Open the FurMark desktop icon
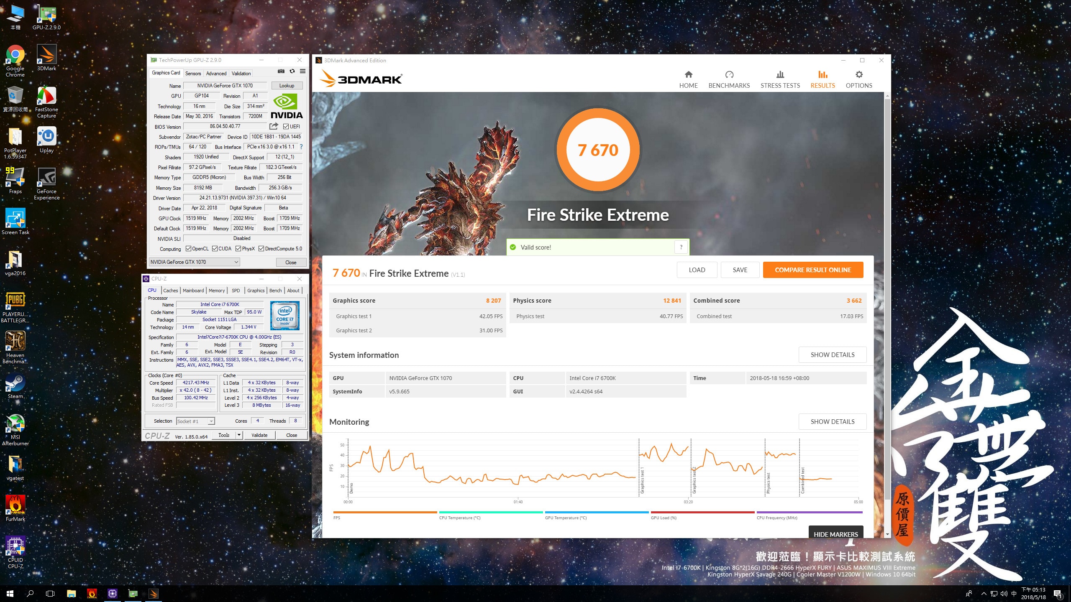The width and height of the screenshot is (1071, 602). pos(15,508)
